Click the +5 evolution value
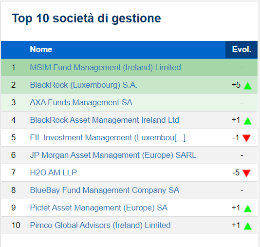 coord(236,85)
